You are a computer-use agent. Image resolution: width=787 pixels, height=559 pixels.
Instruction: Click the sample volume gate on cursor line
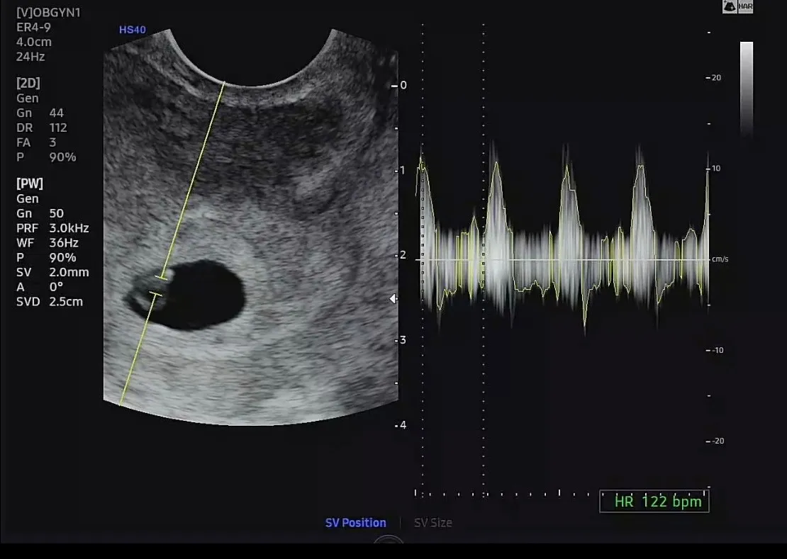coord(159,286)
